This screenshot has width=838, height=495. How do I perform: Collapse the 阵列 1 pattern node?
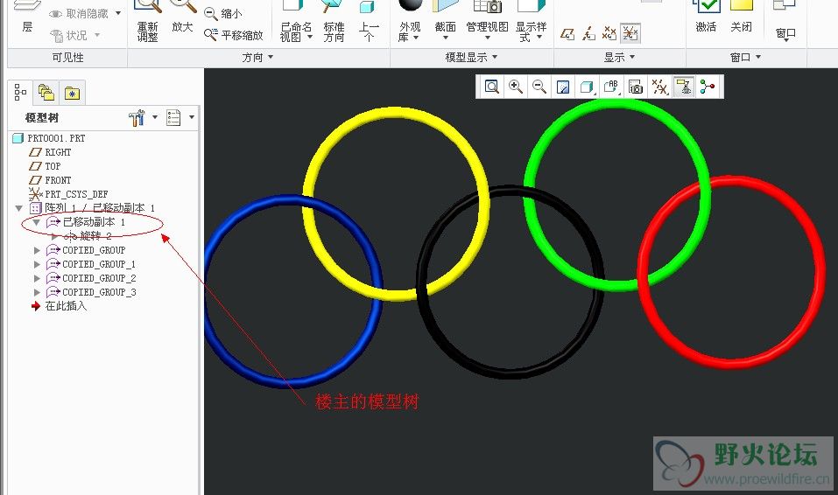pyautogui.click(x=18, y=208)
